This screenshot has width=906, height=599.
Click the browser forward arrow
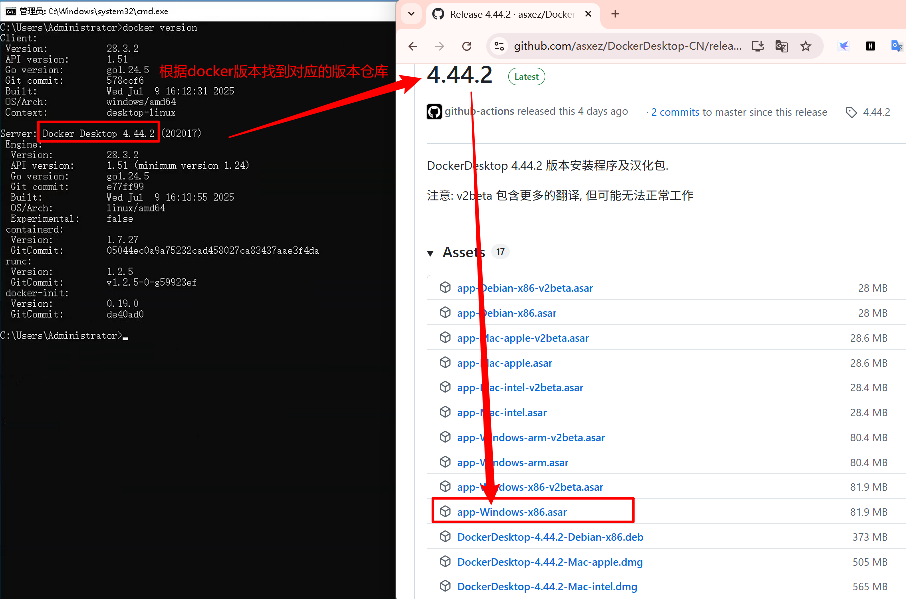coord(440,46)
